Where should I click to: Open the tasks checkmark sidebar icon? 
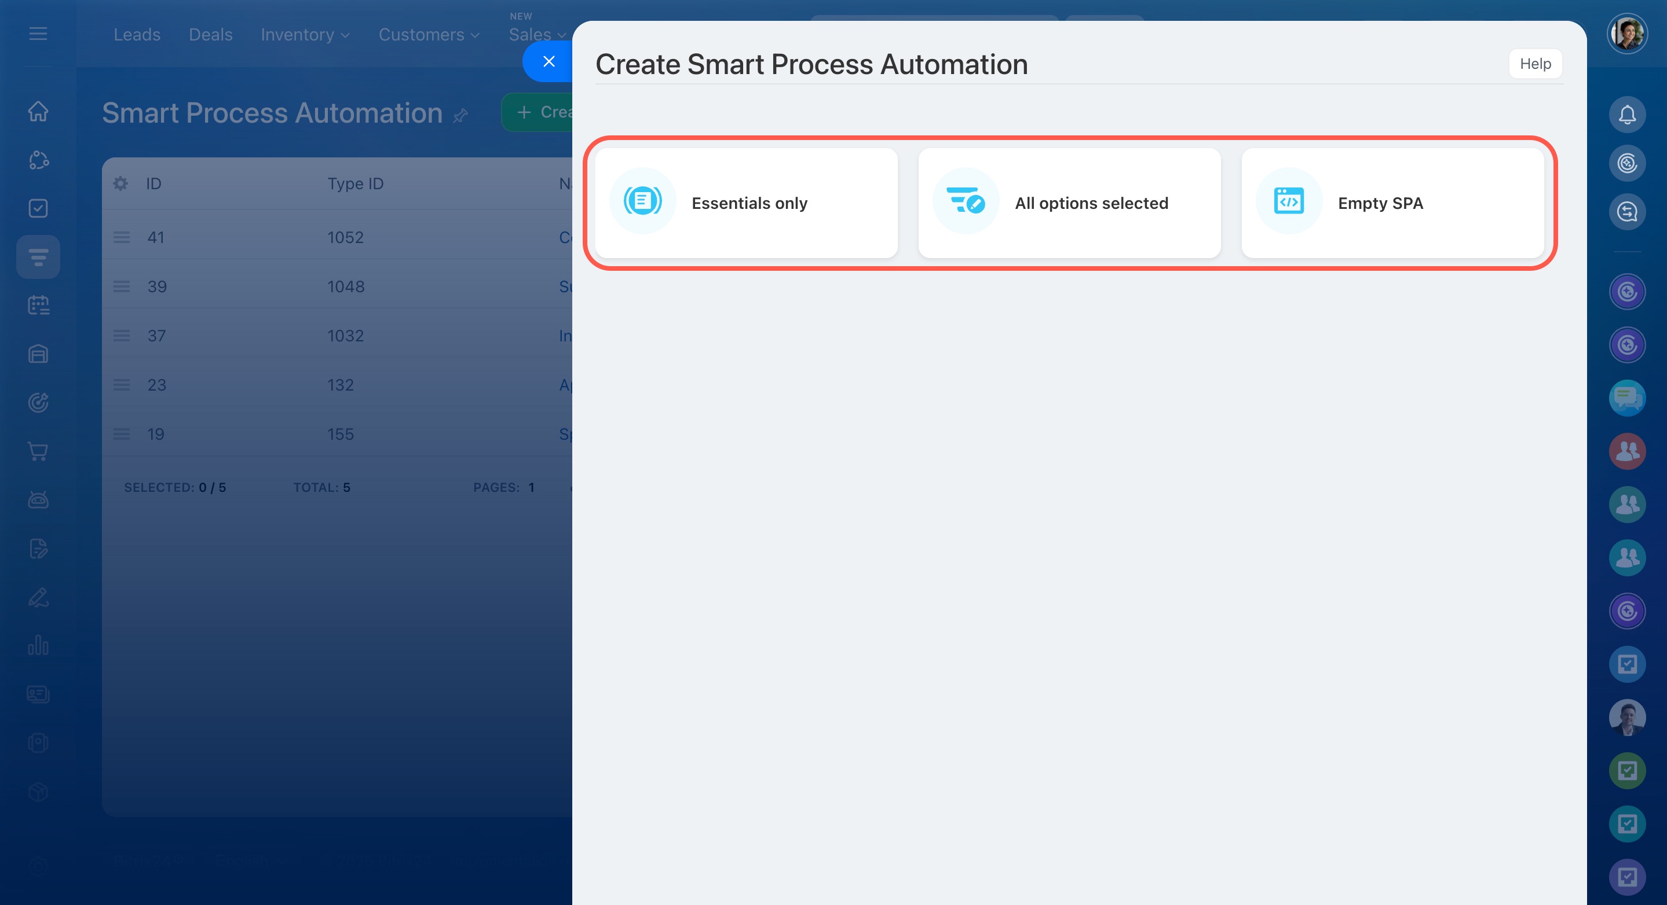coord(38,208)
